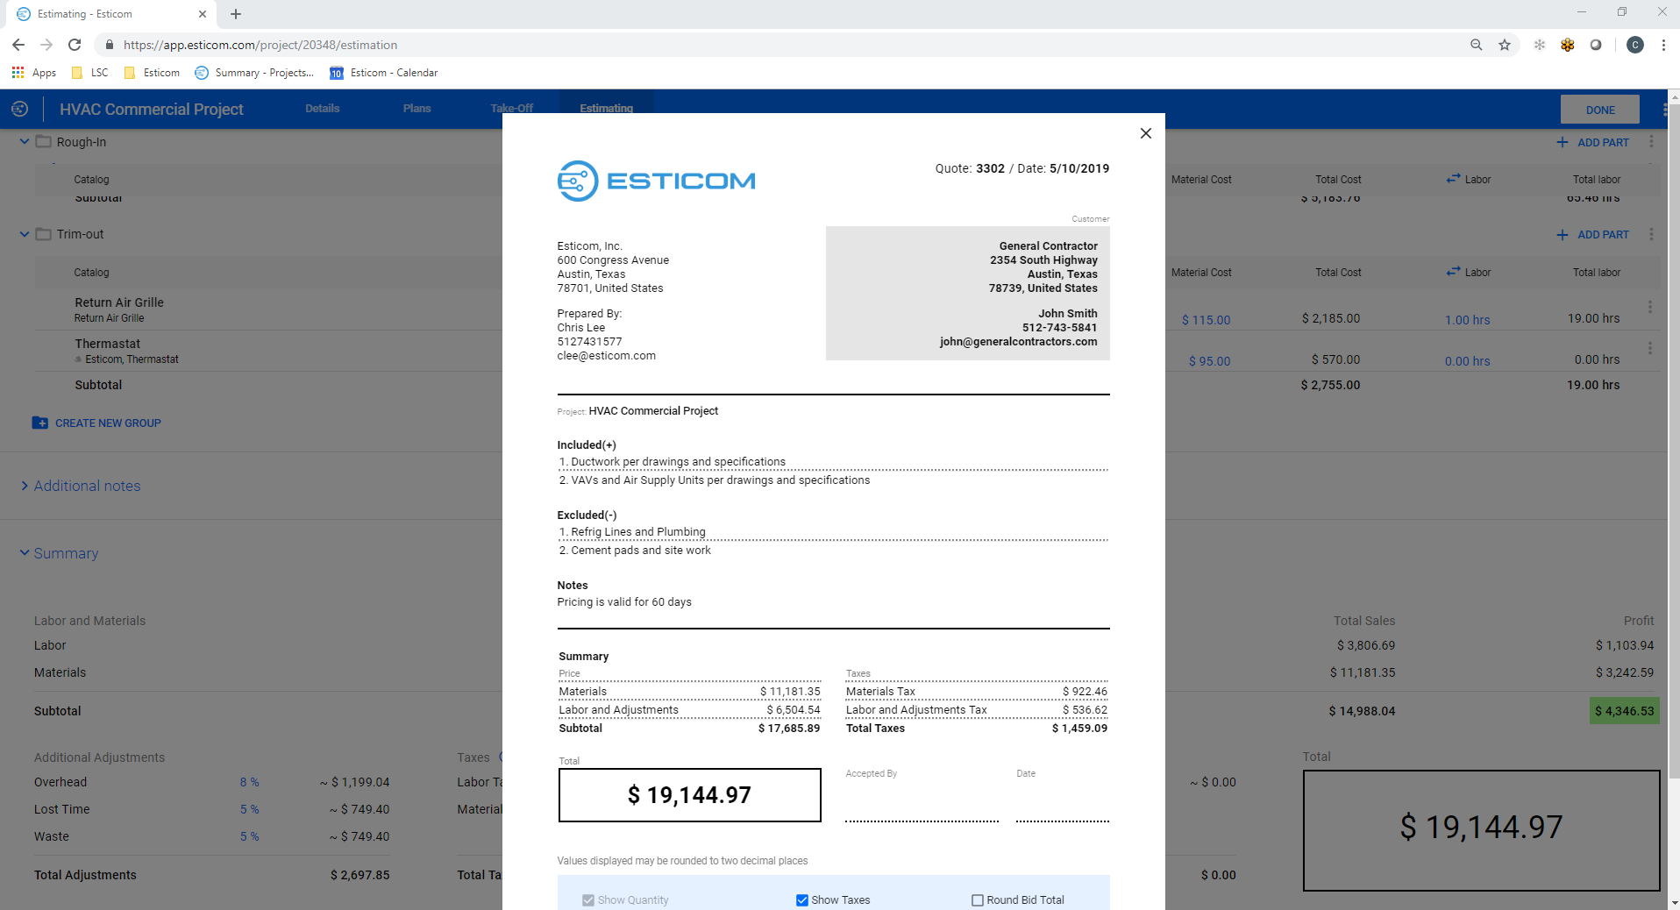Open the LSC bookmark folder
Image resolution: width=1680 pixels, height=910 pixels.
[90, 73]
